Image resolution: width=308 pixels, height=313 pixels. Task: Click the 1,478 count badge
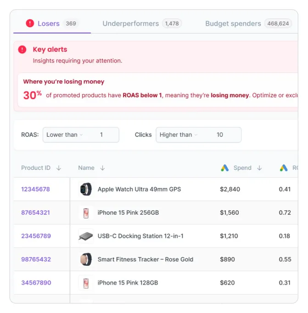172,23
